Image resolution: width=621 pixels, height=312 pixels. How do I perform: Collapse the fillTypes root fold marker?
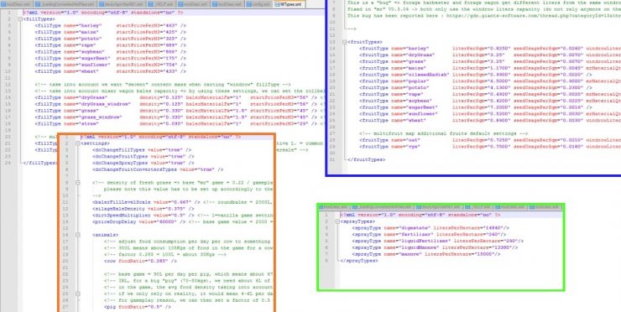coord(21,19)
